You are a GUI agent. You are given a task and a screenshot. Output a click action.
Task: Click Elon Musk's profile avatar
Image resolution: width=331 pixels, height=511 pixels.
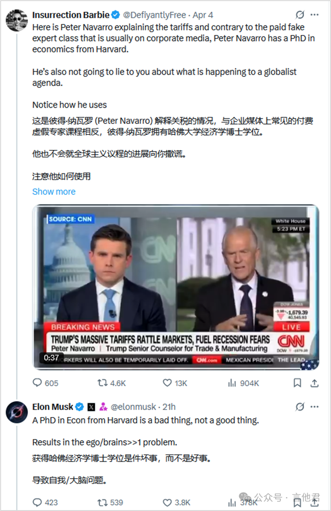tap(17, 411)
